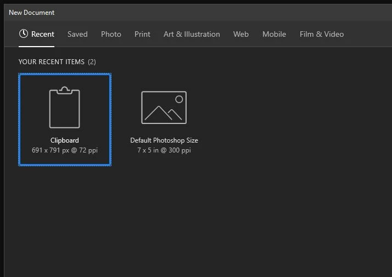Select the 'Clipboard' preset label
This screenshot has width=392, height=277.
click(x=64, y=140)
